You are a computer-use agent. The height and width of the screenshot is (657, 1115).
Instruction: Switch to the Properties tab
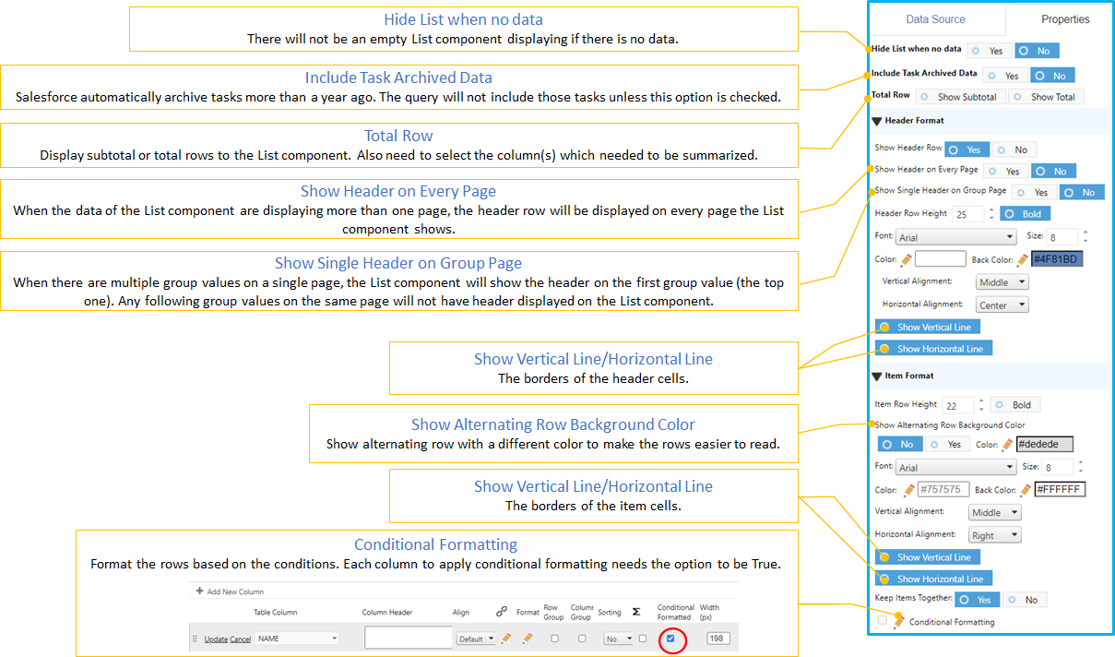pyautogui.click(x=1065, y=19)
